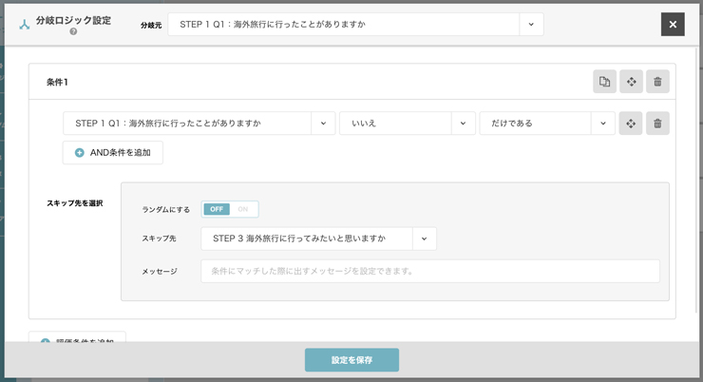Click the partially visible add condition button
The image size is (703, 382).
pyautogui.click(x=78, y=338)
